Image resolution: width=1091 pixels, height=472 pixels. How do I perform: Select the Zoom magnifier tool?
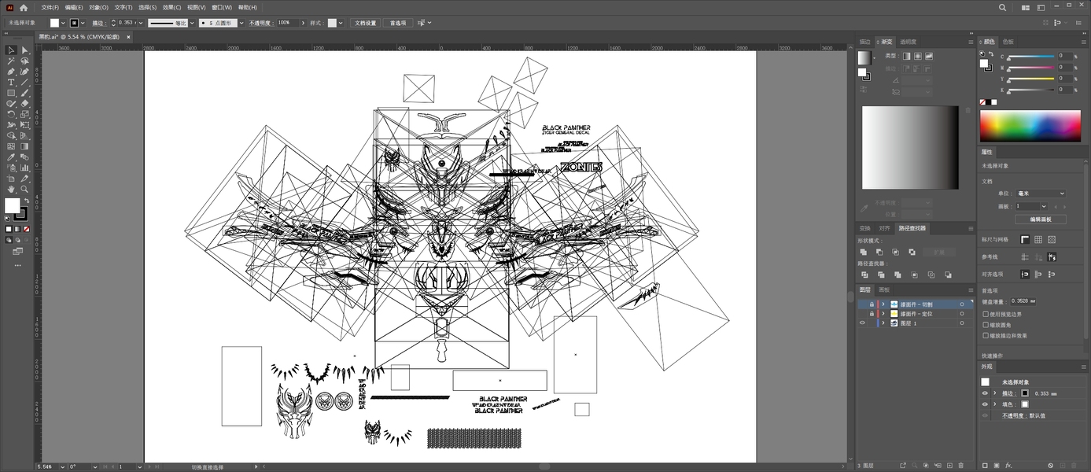click(x=24, y=189)
